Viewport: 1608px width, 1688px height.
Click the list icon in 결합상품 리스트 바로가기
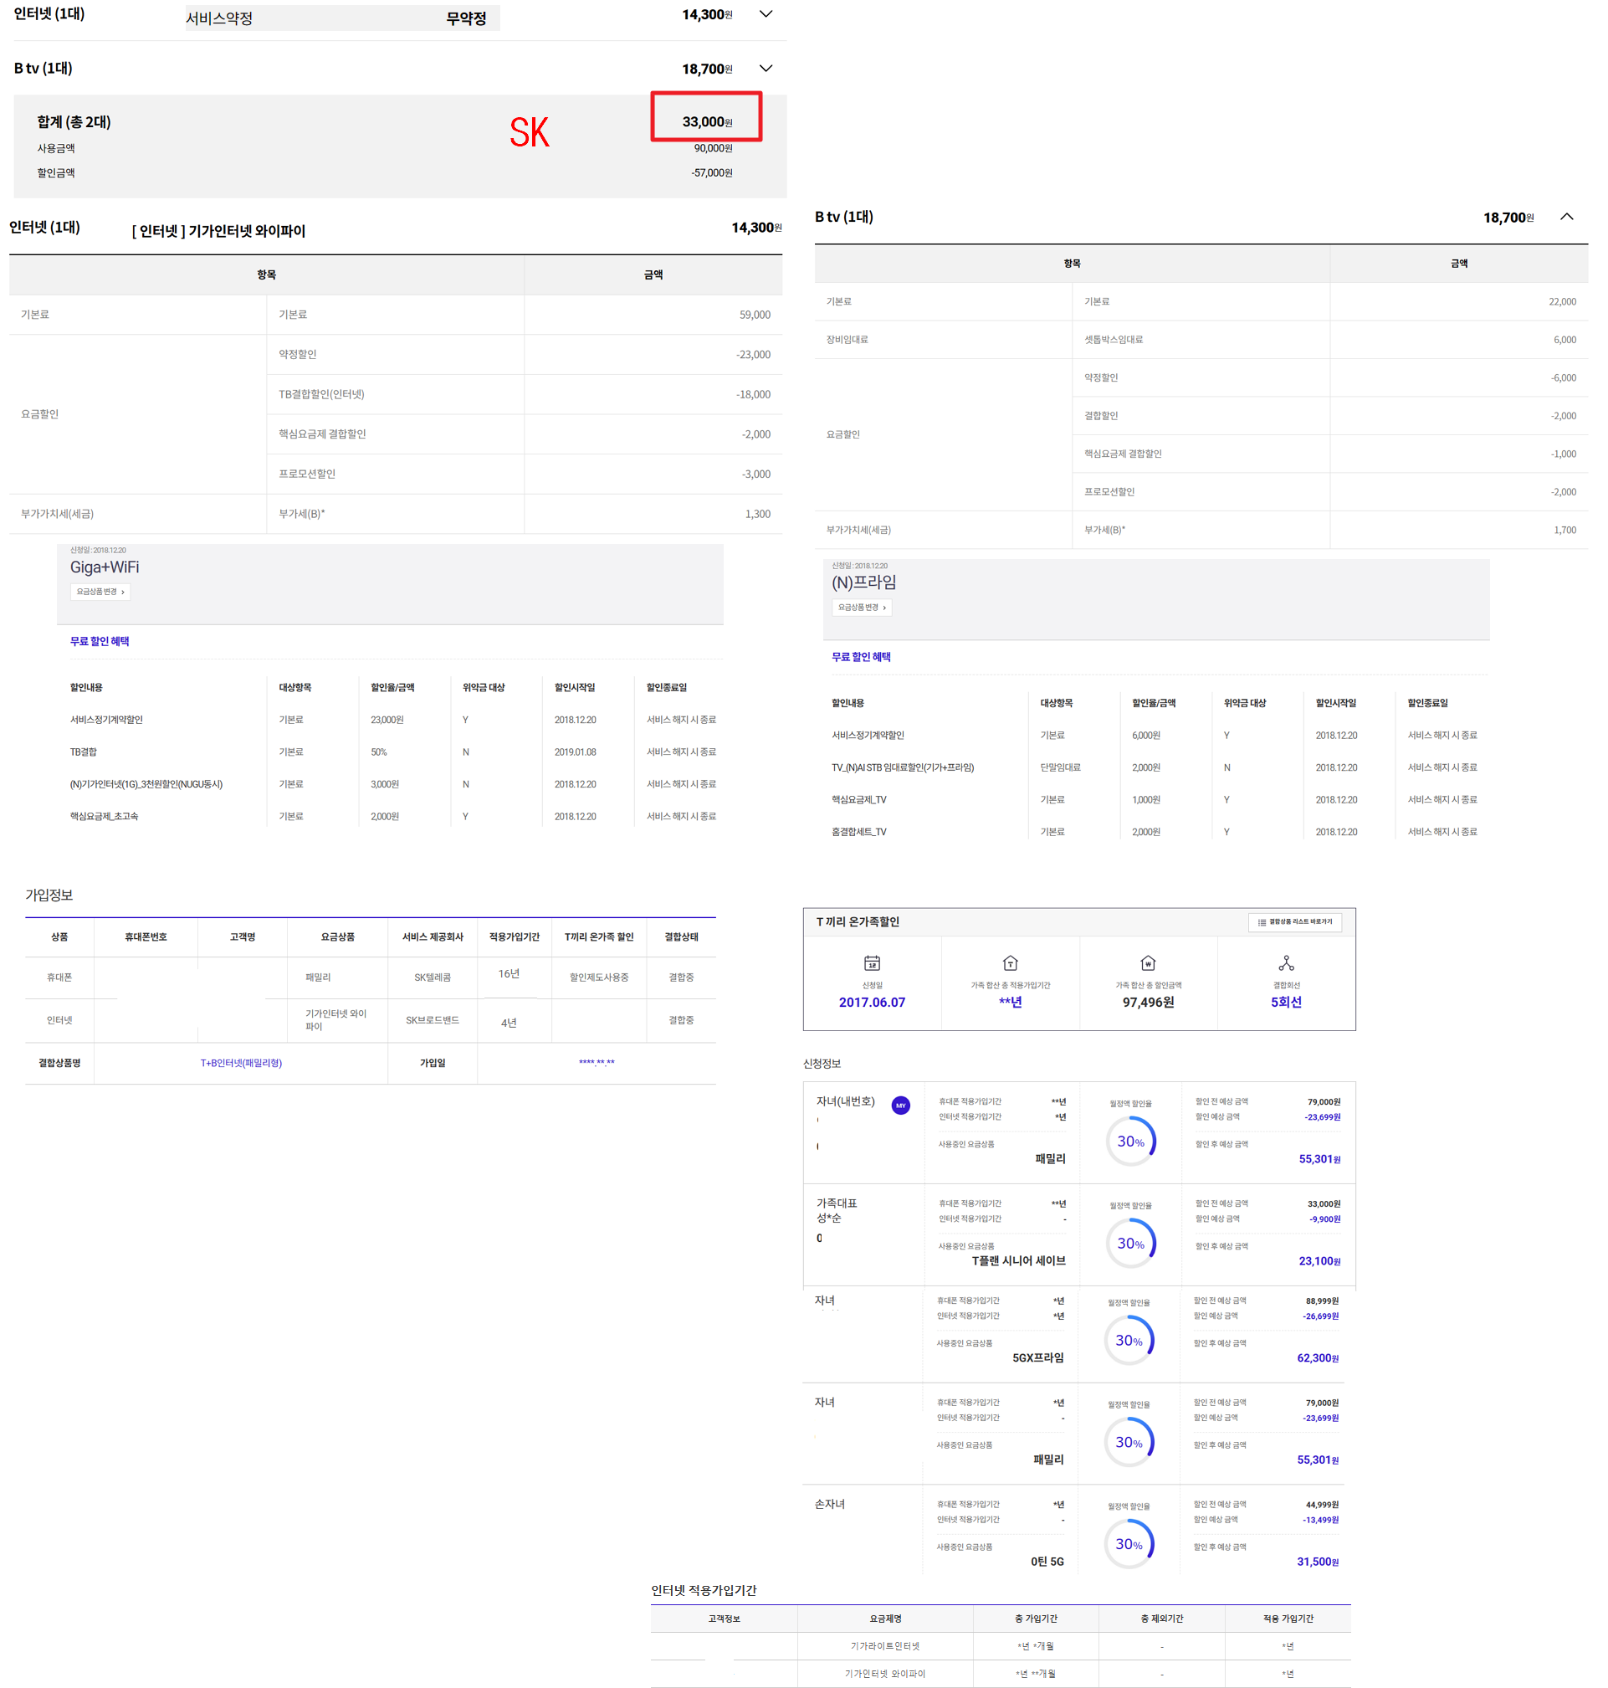coord(1261,922)
